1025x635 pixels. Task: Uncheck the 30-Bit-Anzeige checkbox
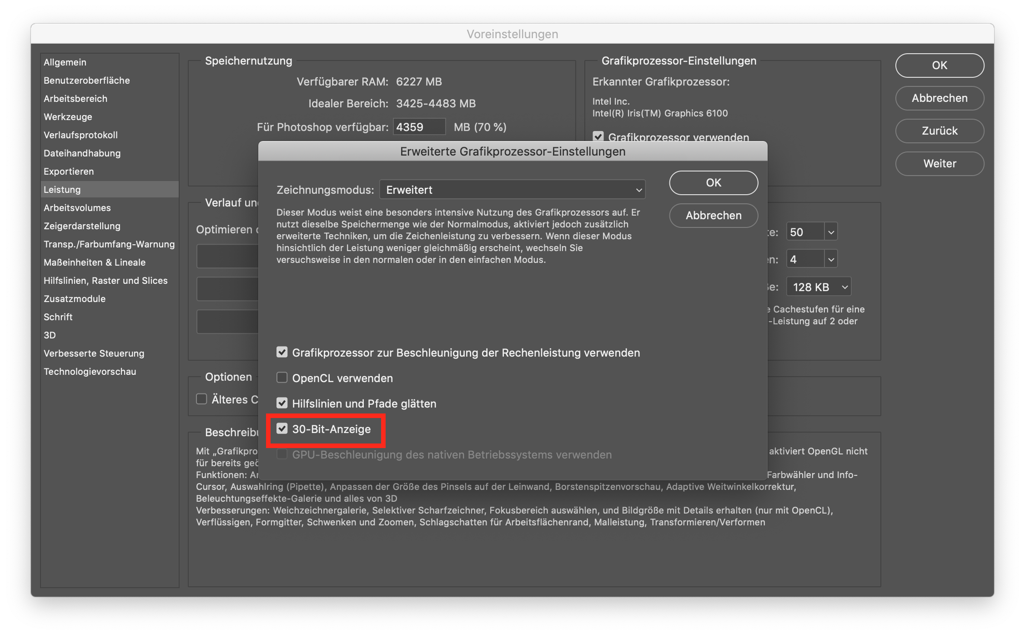click(282, 429)
